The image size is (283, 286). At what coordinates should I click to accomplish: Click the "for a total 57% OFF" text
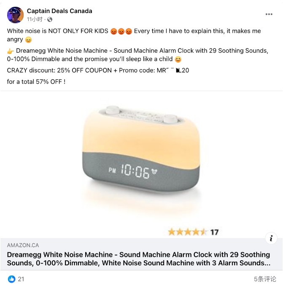click(x=36, y=82)
